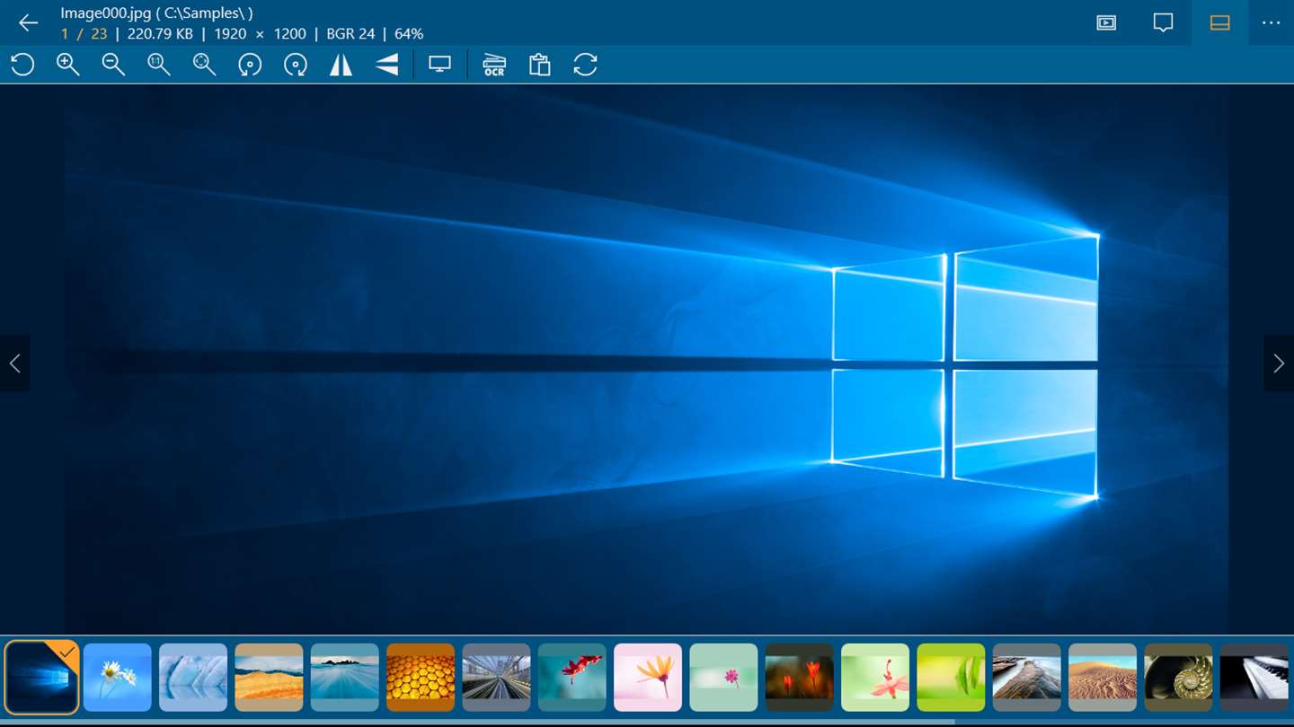The height and width of the screenshot is (727, 1294).
Task: Click the thumbnail strip horizontal scrollbar
Action: click(476, 722)
